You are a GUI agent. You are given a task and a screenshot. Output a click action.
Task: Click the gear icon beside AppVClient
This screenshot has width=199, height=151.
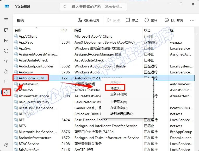(16, 36)
